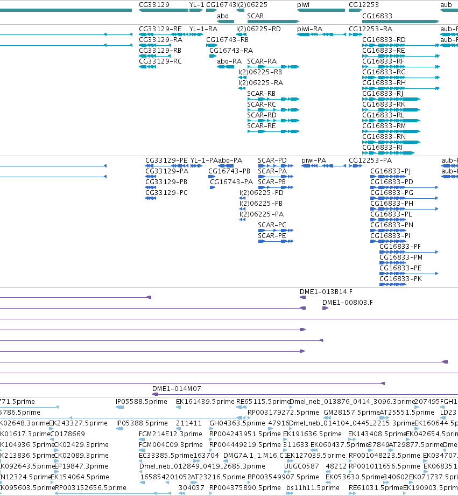The width and height of the screenshot is (458, 496).
Task: Open transcript l(2)06225-RB
Action: pyautogui.click(x=260, y=72)
